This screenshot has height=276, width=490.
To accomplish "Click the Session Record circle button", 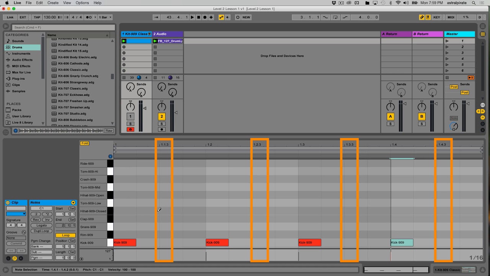I will [238, 17].
